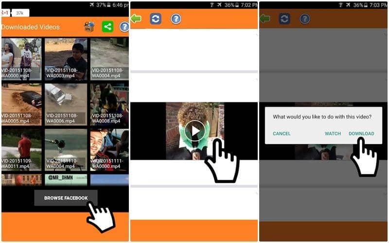Open help icon on the middle screen
Image resolution: width=389 pixels, height=243 pixels.
[x=176, y=19]
